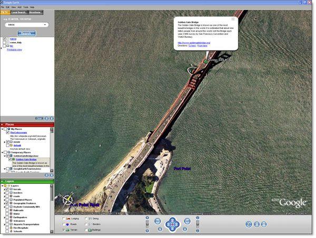Rotate view clockwise with right rotate button
The width and height of the screenshot is (316, 238).
pos(187,221)
